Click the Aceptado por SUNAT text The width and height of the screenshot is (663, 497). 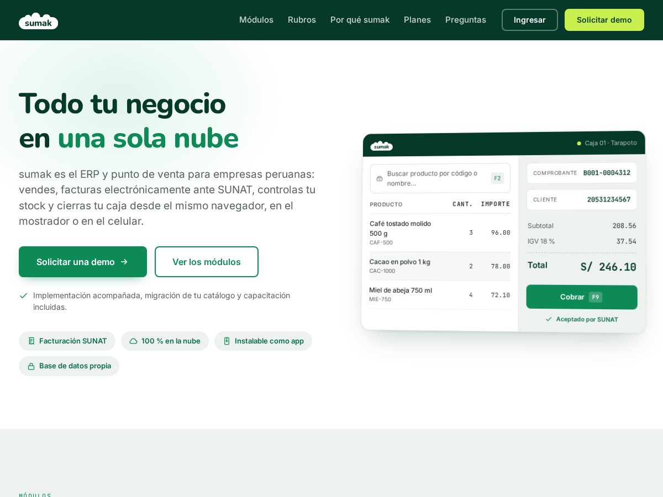[x=587, y=319]
